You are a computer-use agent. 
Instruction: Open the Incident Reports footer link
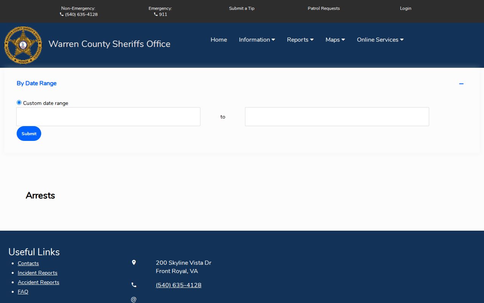click(37, 273)
